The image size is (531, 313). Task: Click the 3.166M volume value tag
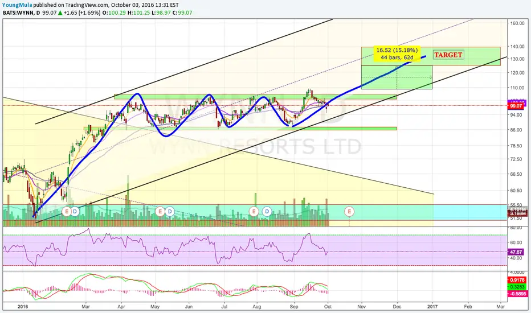coord(518,213)
